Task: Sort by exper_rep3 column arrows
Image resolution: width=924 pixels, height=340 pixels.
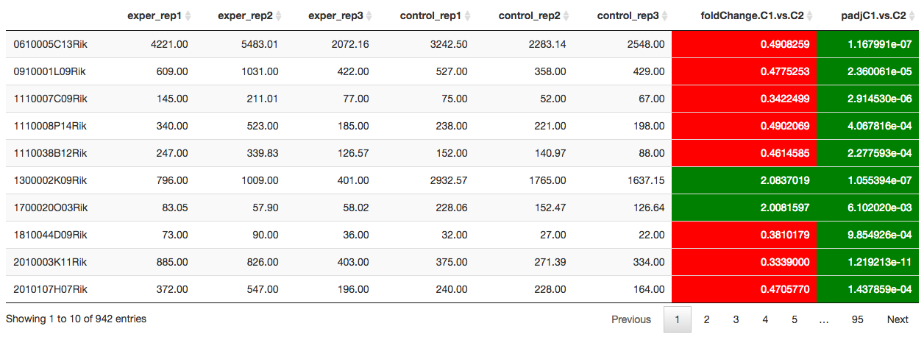Action: pyautogui.click(x=369, y=16)
